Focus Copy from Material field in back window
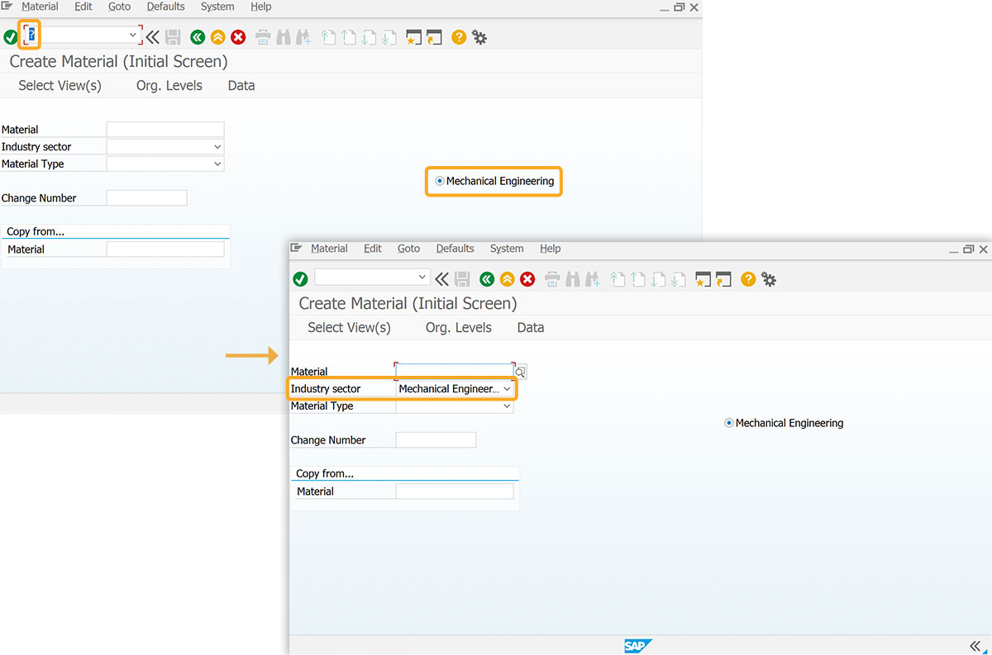This screenshot has width=992, height=655. 165,249
